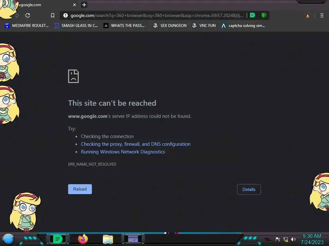
Task: Click the forward navigation arrow
Action: 17,15
